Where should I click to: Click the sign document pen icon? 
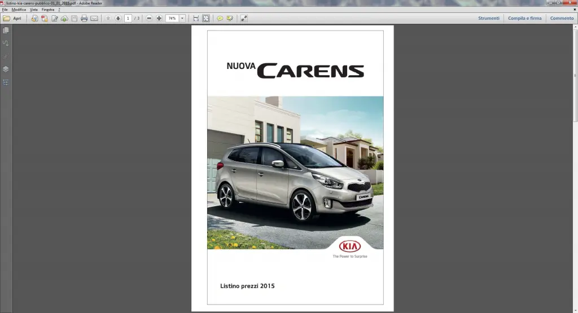coord(55,18)
